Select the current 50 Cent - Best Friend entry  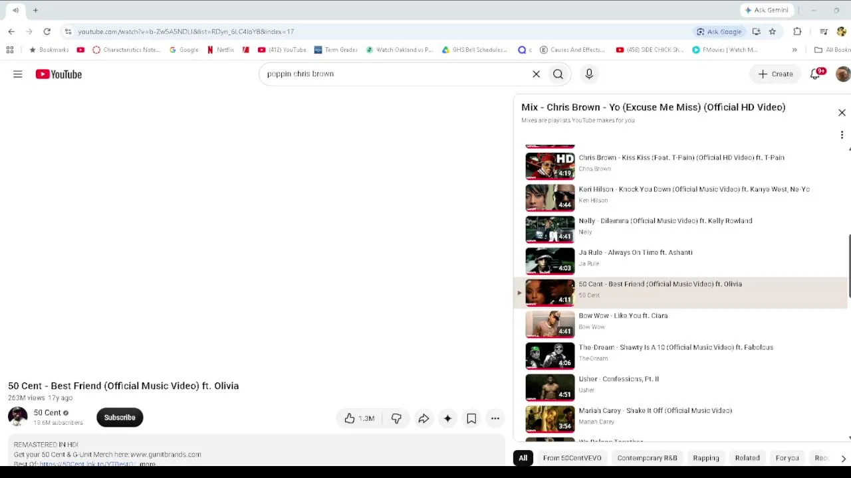click(x=681, y=293)
